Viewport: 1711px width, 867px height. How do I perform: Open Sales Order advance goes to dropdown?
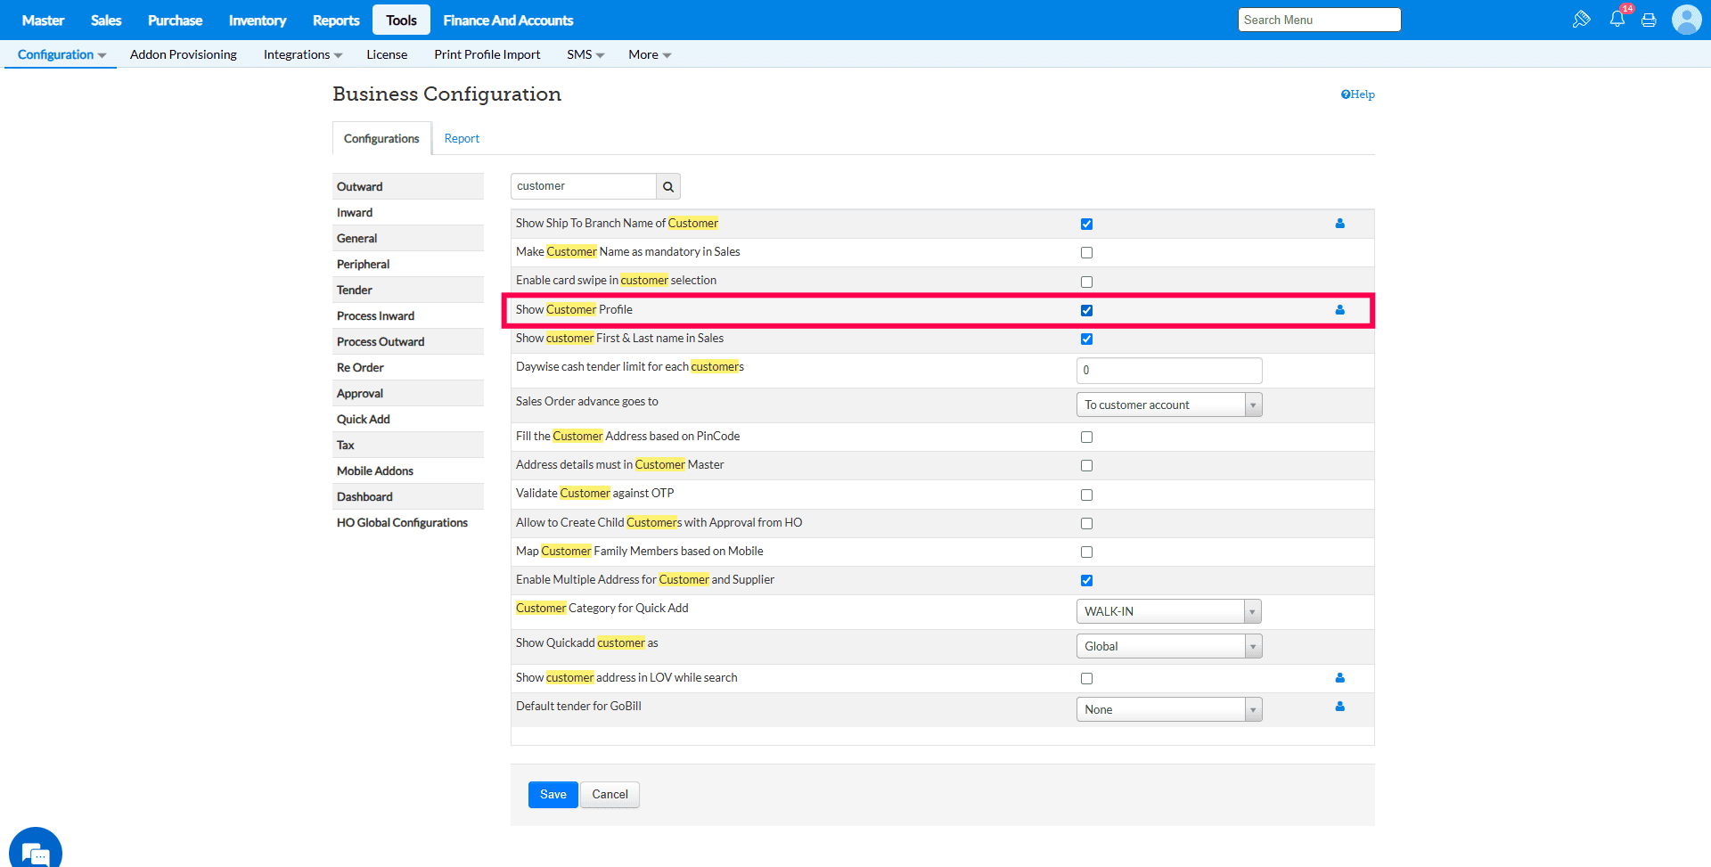[1168, 405]
